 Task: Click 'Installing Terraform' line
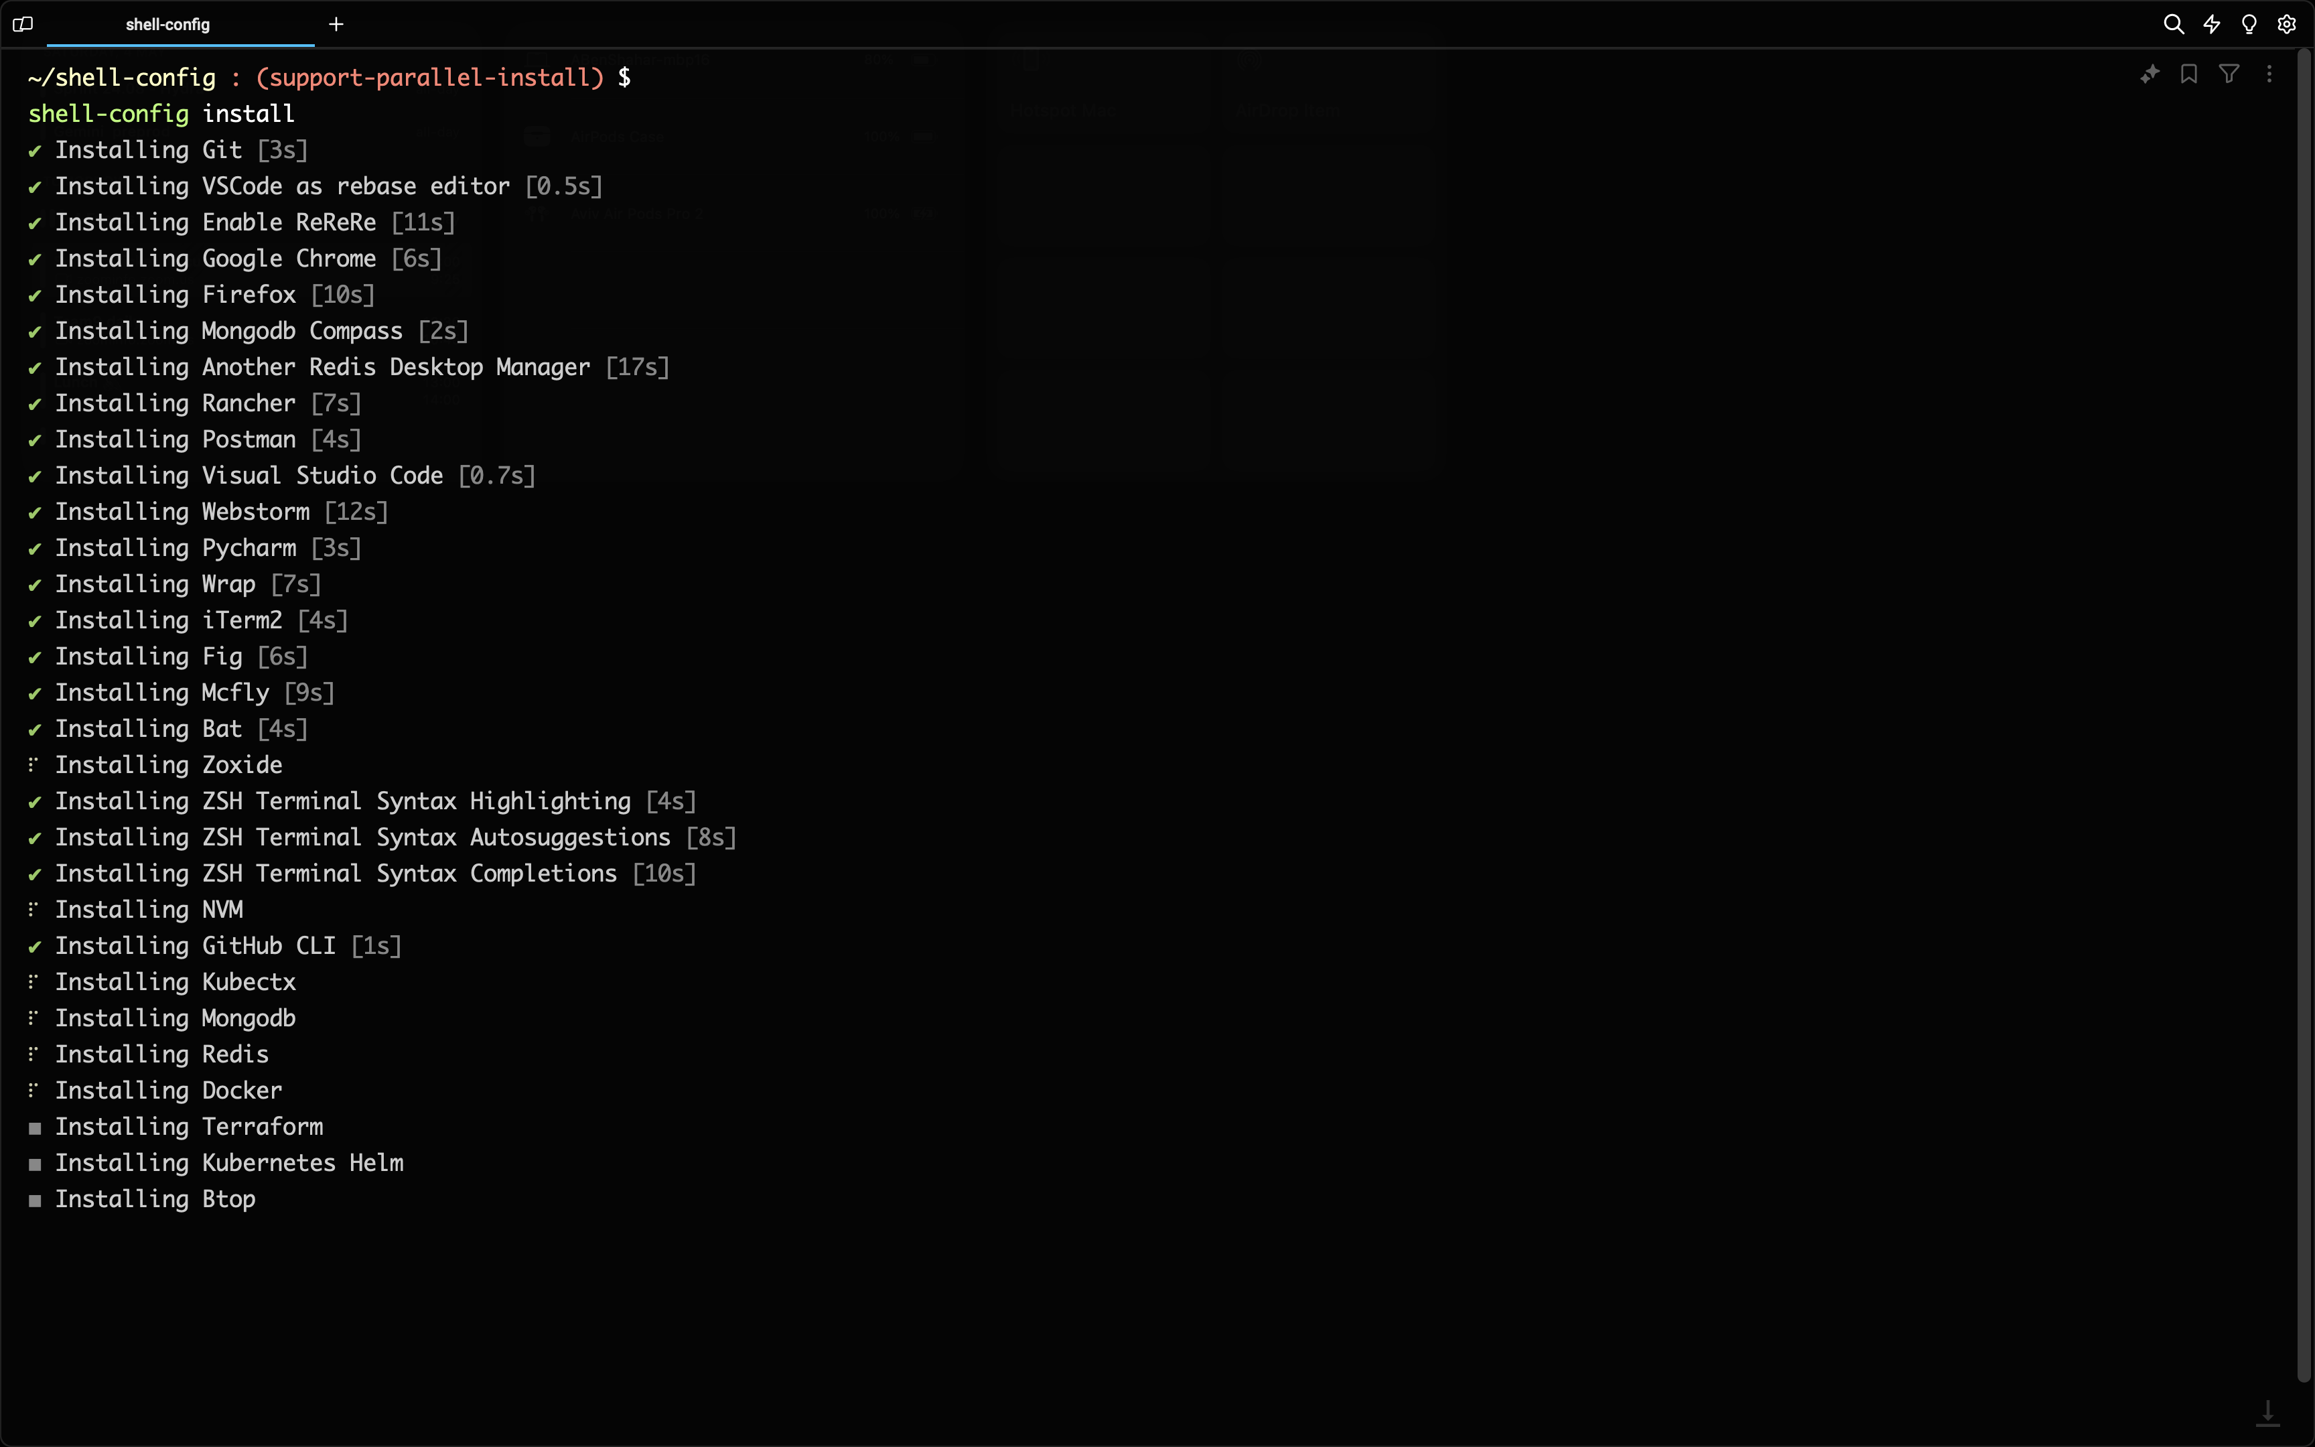coord(176,1127)
